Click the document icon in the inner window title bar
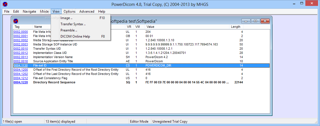 15,21
